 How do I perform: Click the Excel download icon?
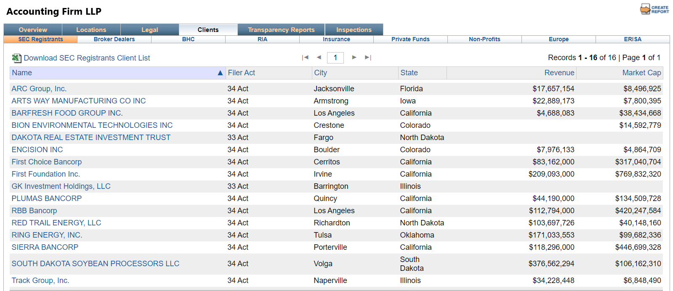[16, 58]
